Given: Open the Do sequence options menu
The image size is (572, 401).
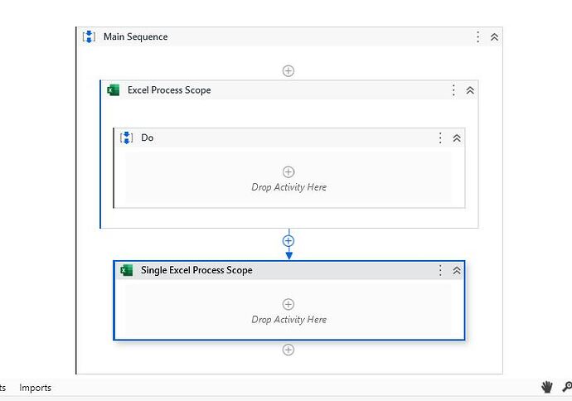Looking at the screenshot, I should [x=440, y=138].
